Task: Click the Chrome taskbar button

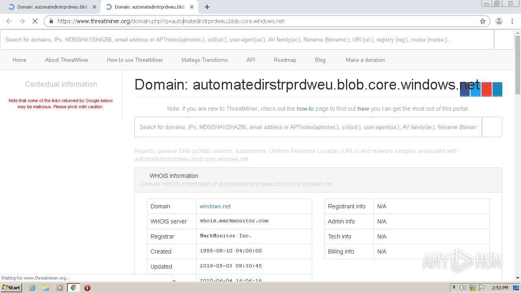Action: click(74, 288)
